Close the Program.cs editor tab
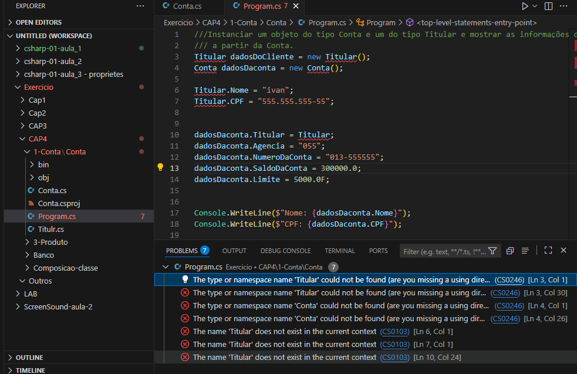Viewport: 577px width, 374px height. click(295, 6)
